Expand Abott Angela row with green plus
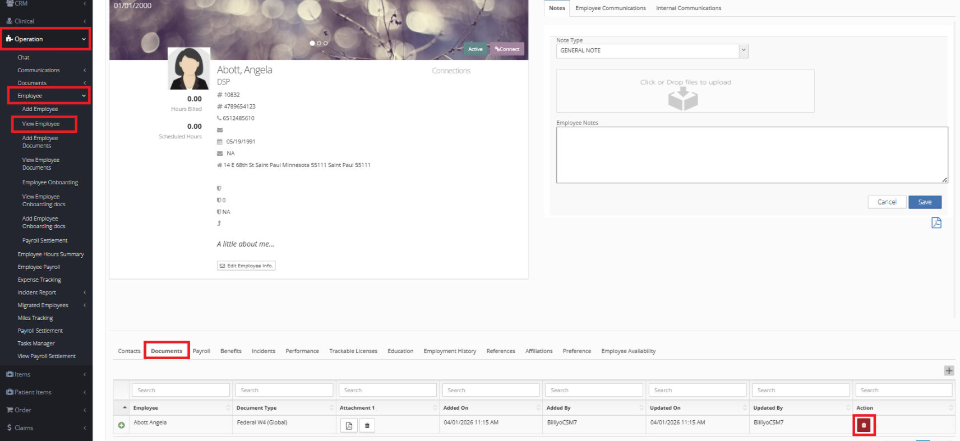This screenshot has width=960, height=441. [121, 425]
